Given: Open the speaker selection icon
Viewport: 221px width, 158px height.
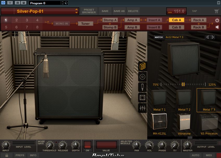Looking at the screenshot, I should [143, 77].
